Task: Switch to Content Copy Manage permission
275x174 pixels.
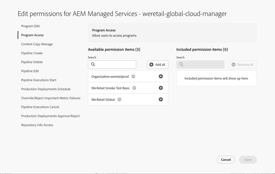Action: (x=37, y=44)
